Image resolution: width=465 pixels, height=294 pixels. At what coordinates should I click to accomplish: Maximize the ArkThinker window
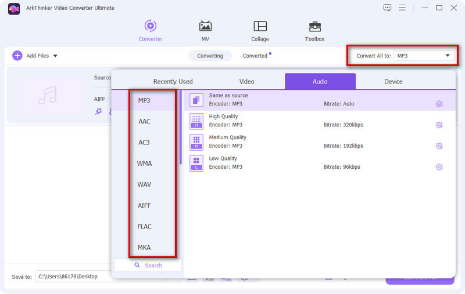coord(439,8)
